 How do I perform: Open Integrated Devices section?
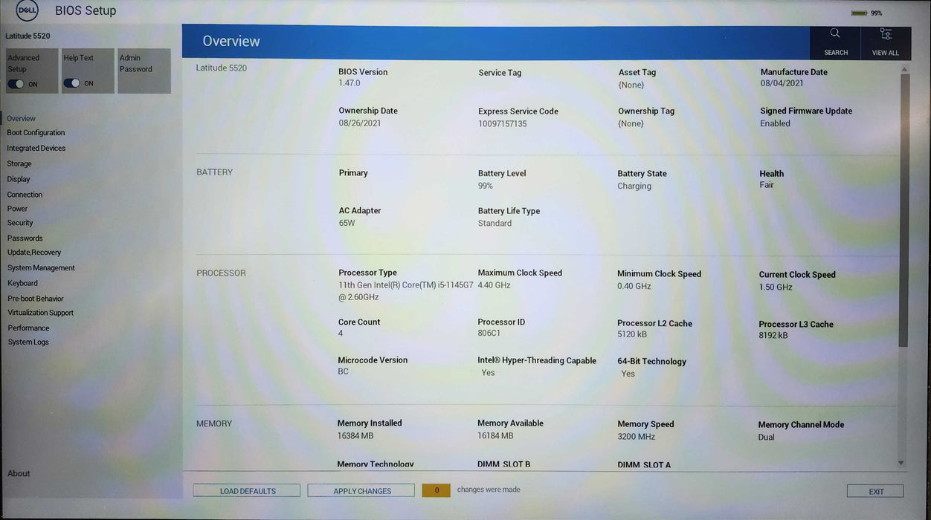click(36, 148)
